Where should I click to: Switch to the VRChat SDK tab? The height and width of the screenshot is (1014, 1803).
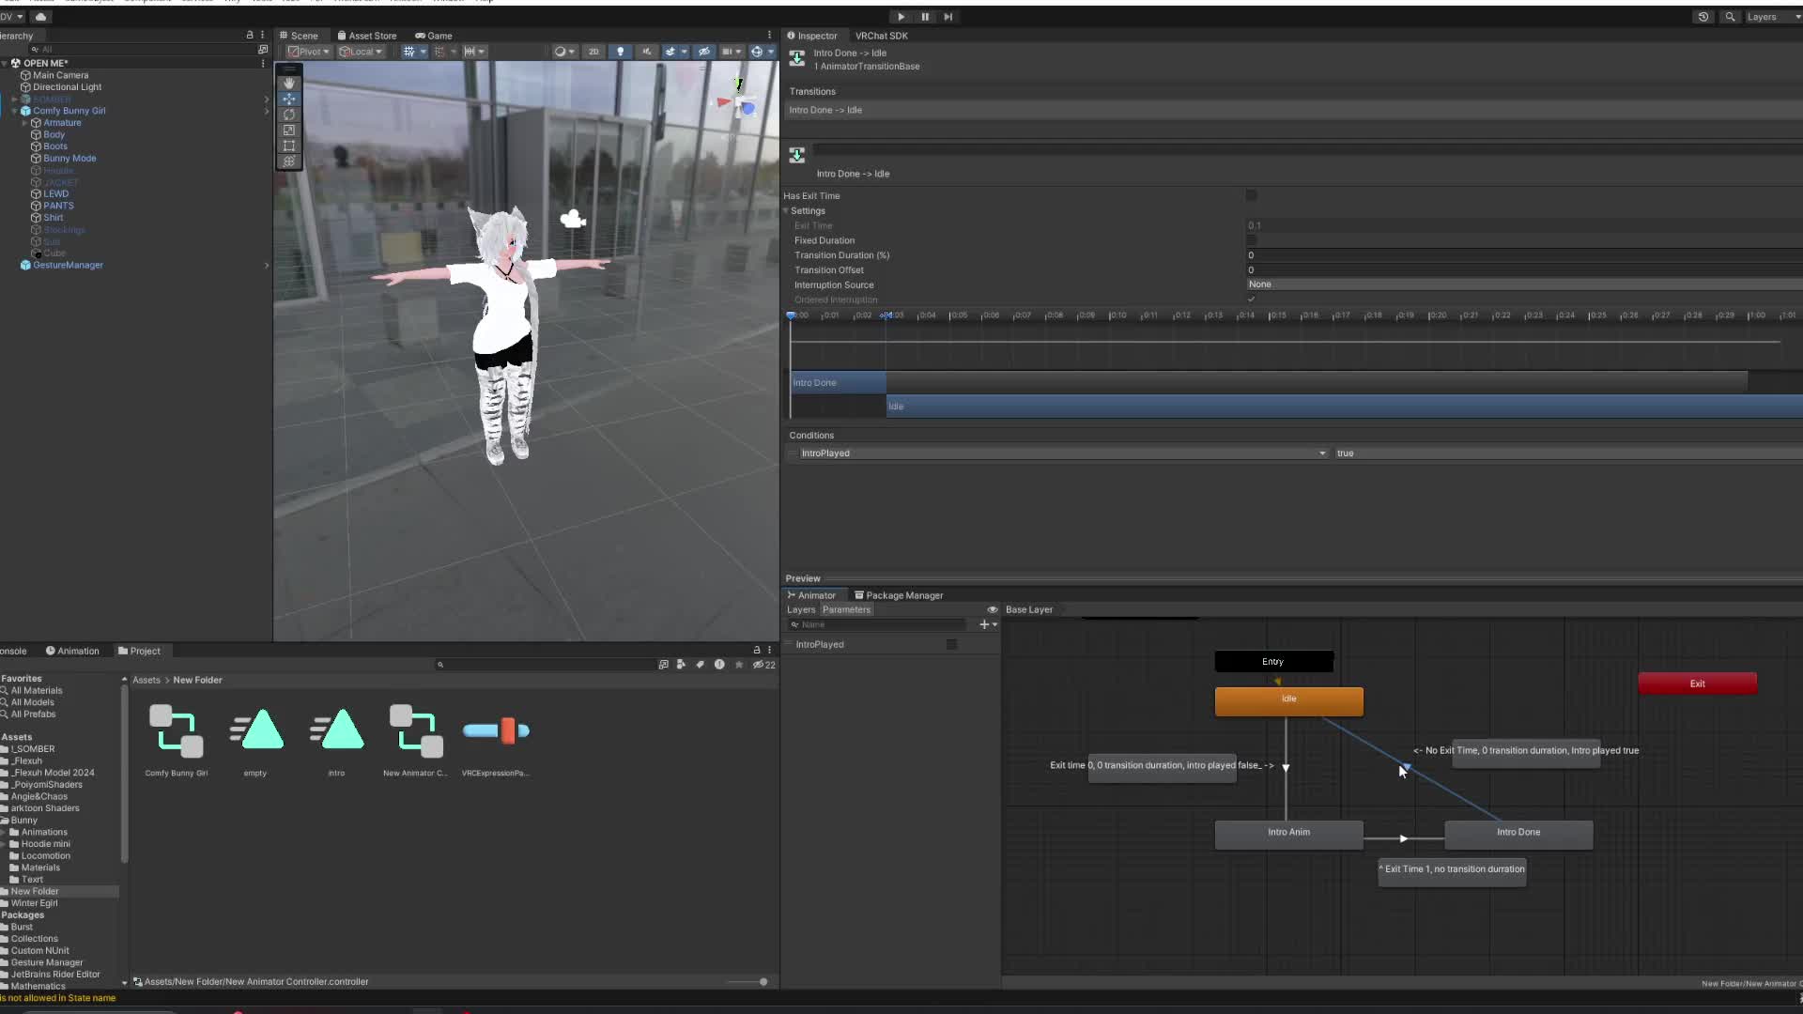[x=881, y=36]
